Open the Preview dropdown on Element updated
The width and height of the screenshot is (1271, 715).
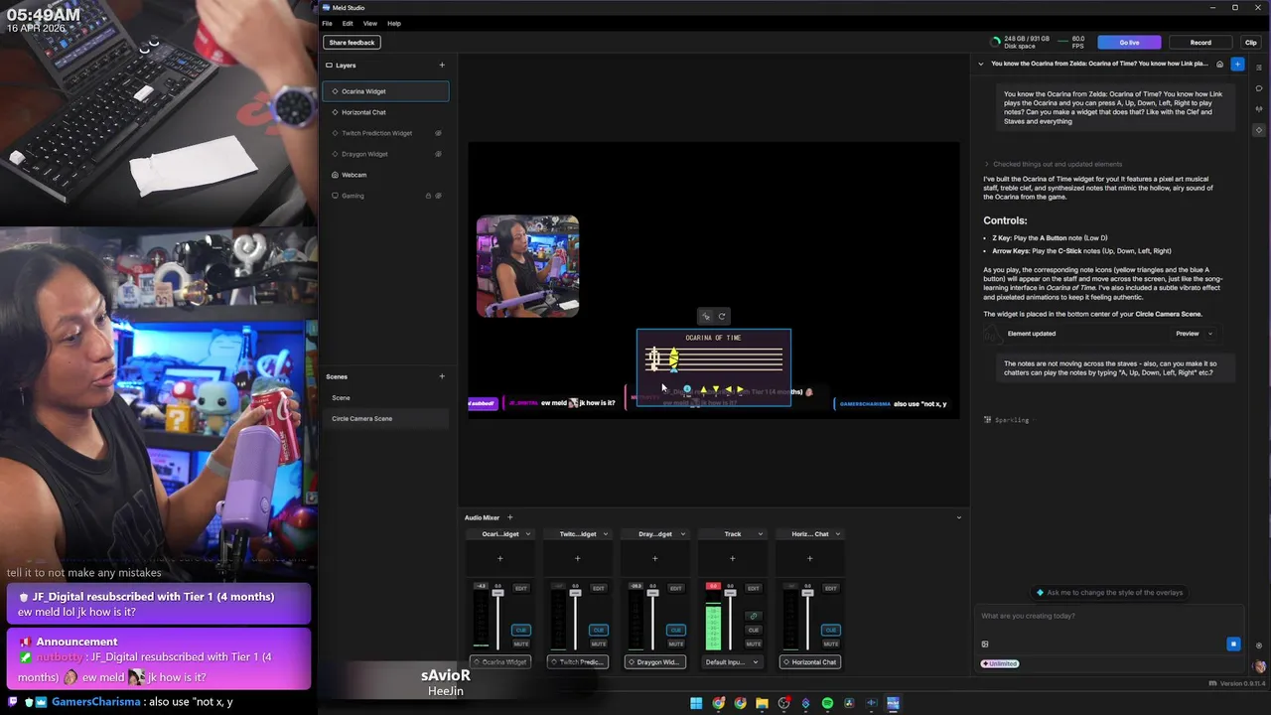click(1194, 334)
